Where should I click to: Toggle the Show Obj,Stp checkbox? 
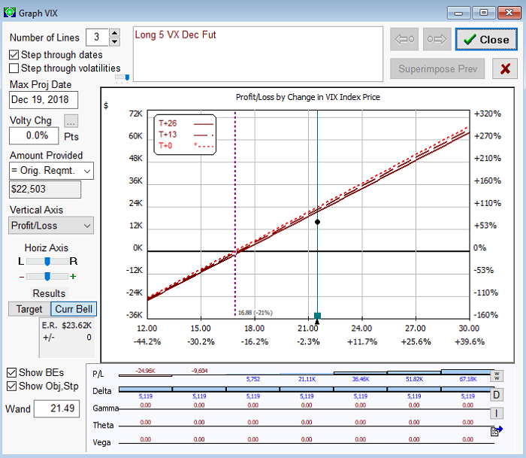click(13, 386)
